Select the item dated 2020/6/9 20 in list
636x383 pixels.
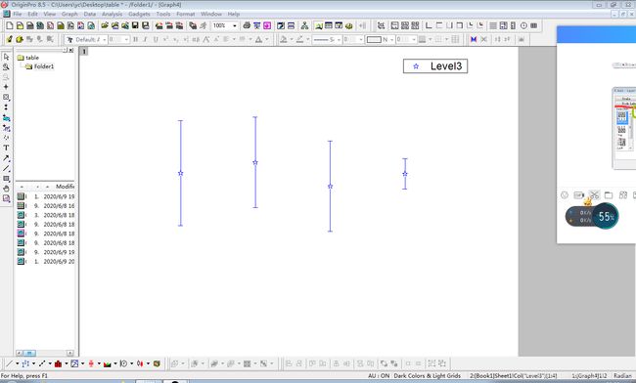[46, 262]
